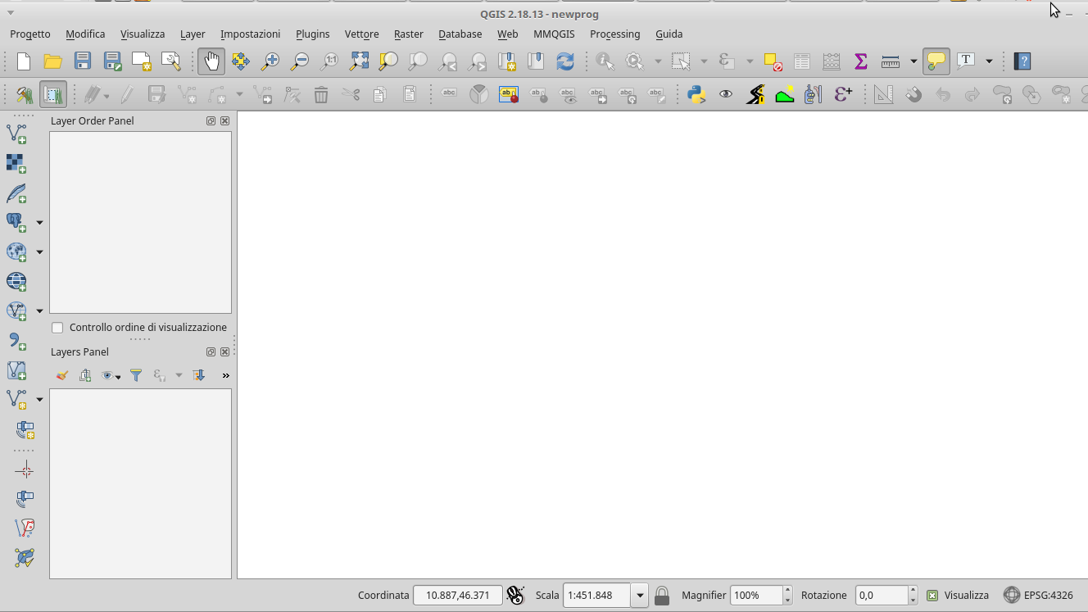Click the Add Delimited Text Layer comma icon
The width and height of the screenshot is (1088, 612).
click(x=16, y=340)
